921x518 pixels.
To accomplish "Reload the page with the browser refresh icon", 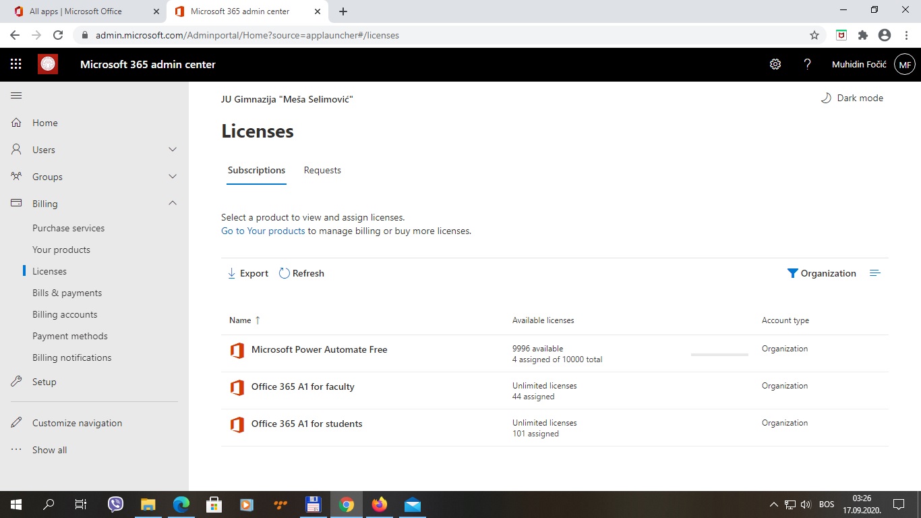I will point(58,35).
